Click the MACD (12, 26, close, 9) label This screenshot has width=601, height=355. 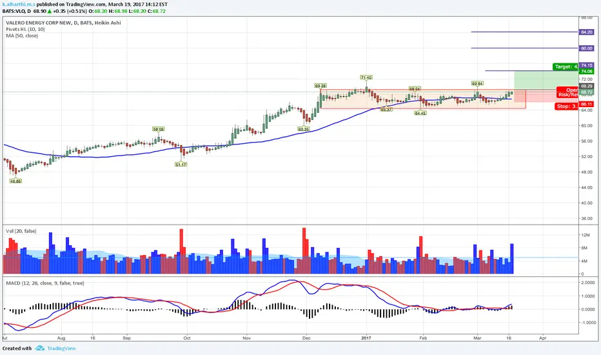tap(45, 283)
